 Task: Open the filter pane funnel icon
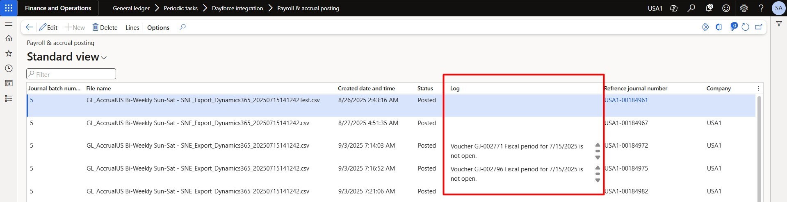click(x=779, y=24)
